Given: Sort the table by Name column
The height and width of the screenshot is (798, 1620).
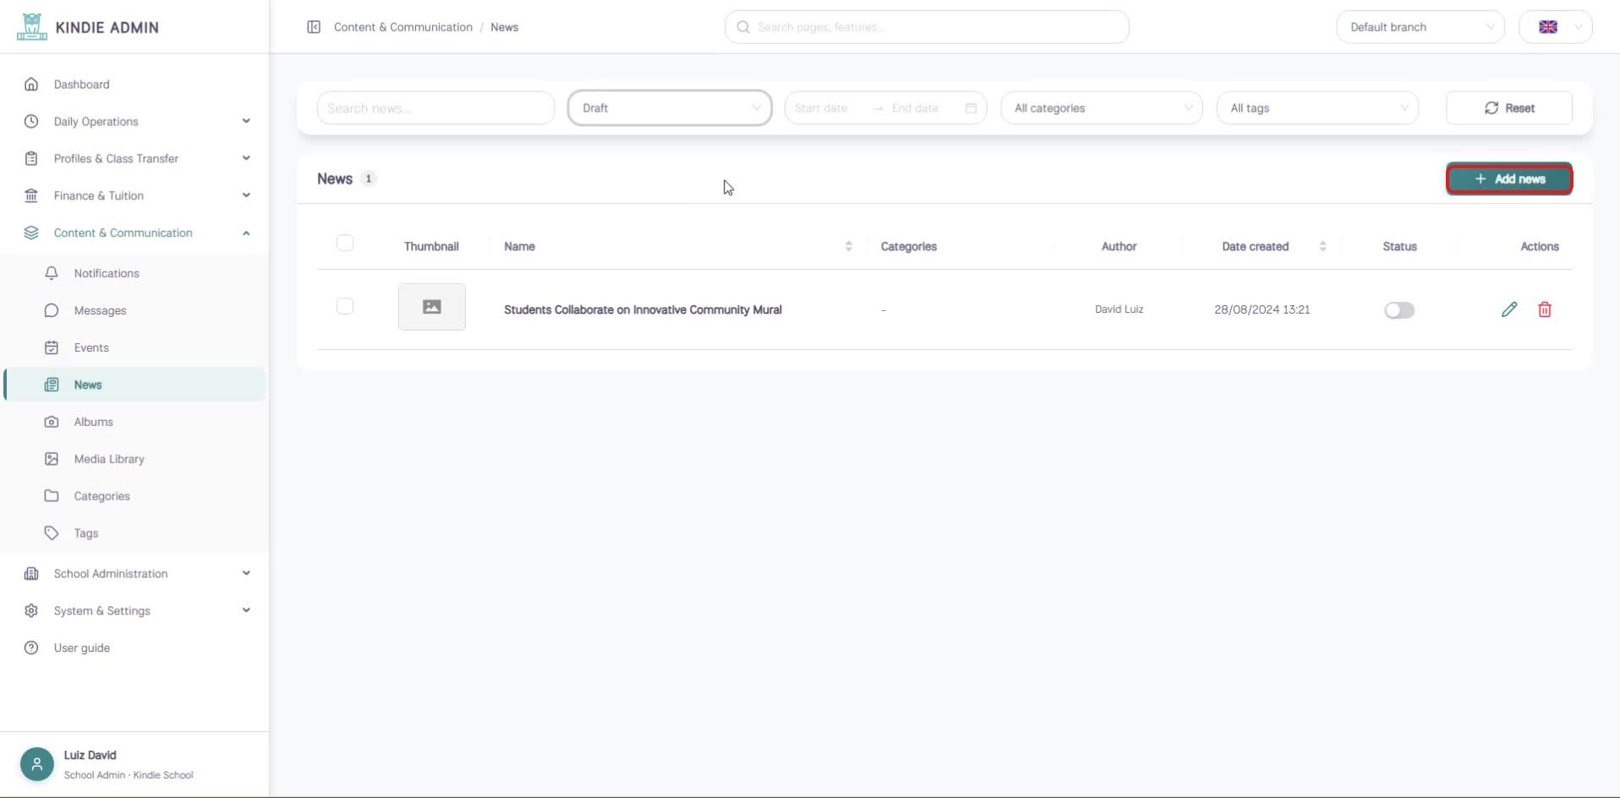Looking at the screenshot, I should point(848,246).
